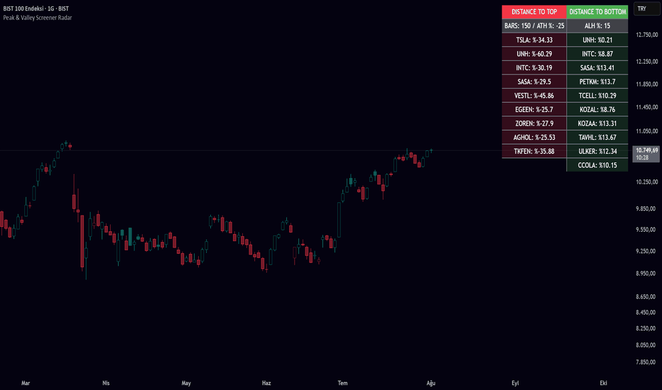Click the current price label 10.749,69
This screenshot has width=662, height=390.
point(646,154)
